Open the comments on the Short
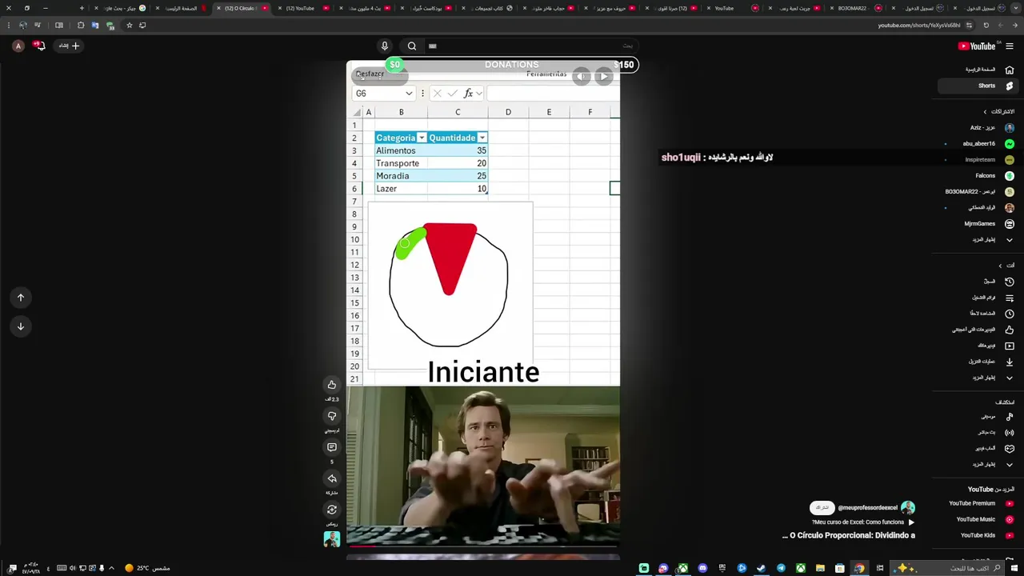Viewport: 1024px width, 576px height. point(332,447)
